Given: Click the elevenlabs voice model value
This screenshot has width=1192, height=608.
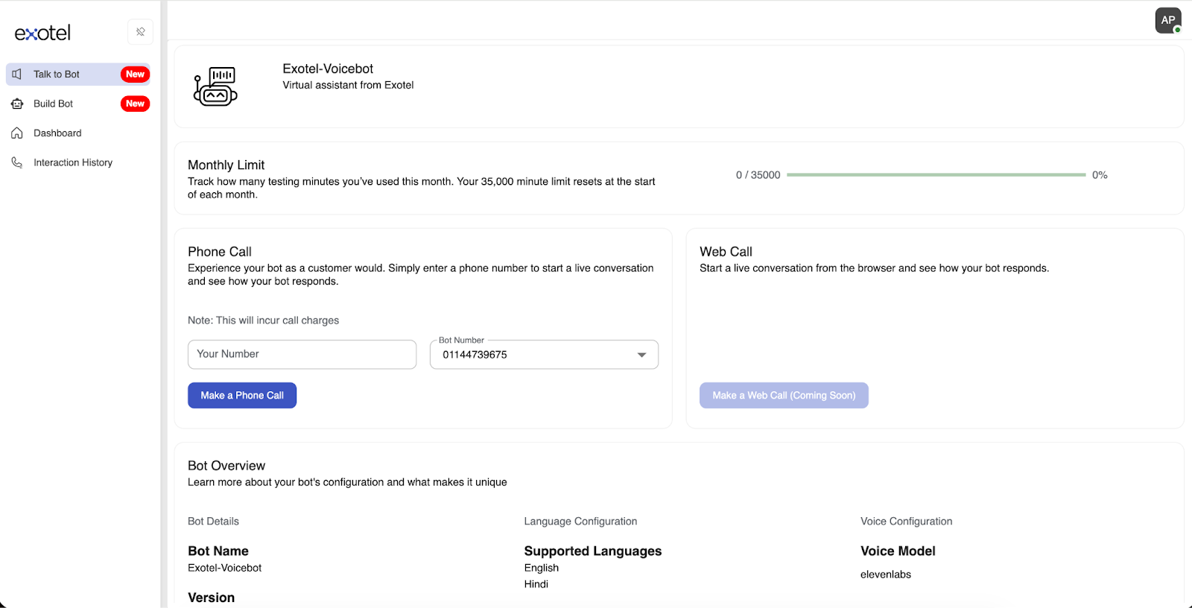Looking at the screenshot, I should click(885, 574).
